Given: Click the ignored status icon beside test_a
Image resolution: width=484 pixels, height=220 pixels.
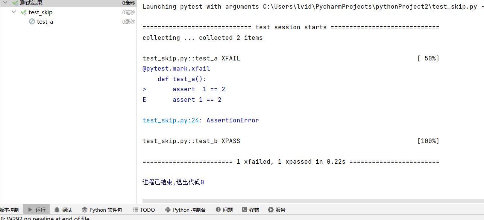Looking at the screenshot, I should click(x=32, y=22).
